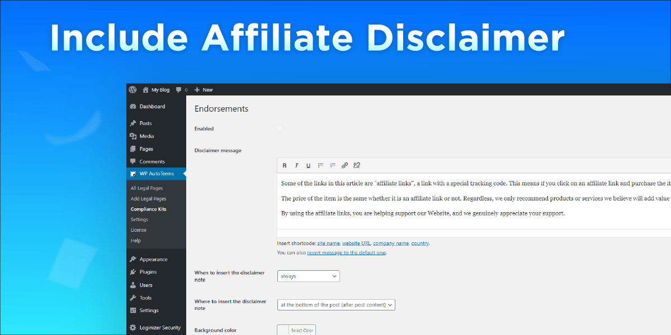The width and height of the screenshot is (671, 335).
Task: Insert bulleted list in disclaimer editor
Action: 321,165
